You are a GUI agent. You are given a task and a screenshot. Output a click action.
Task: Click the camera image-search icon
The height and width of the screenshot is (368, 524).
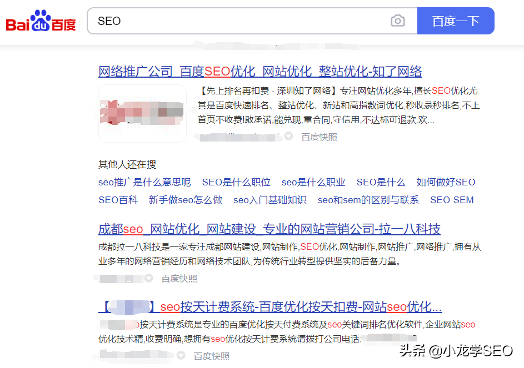click(398, 21)
